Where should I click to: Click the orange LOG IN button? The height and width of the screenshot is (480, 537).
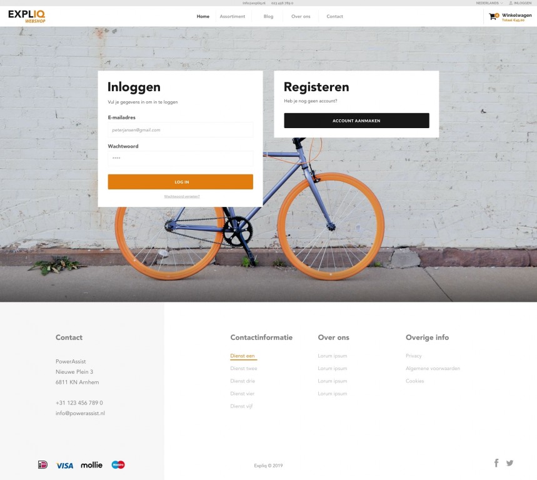click(x=181, y=182)
